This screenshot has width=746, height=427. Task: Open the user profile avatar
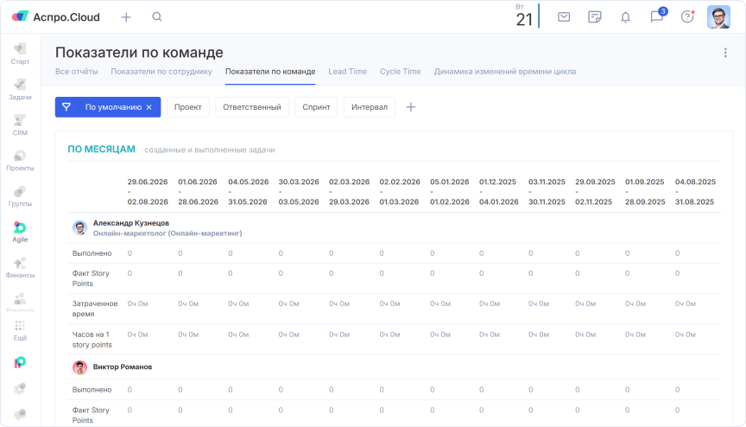coord(718,17)
